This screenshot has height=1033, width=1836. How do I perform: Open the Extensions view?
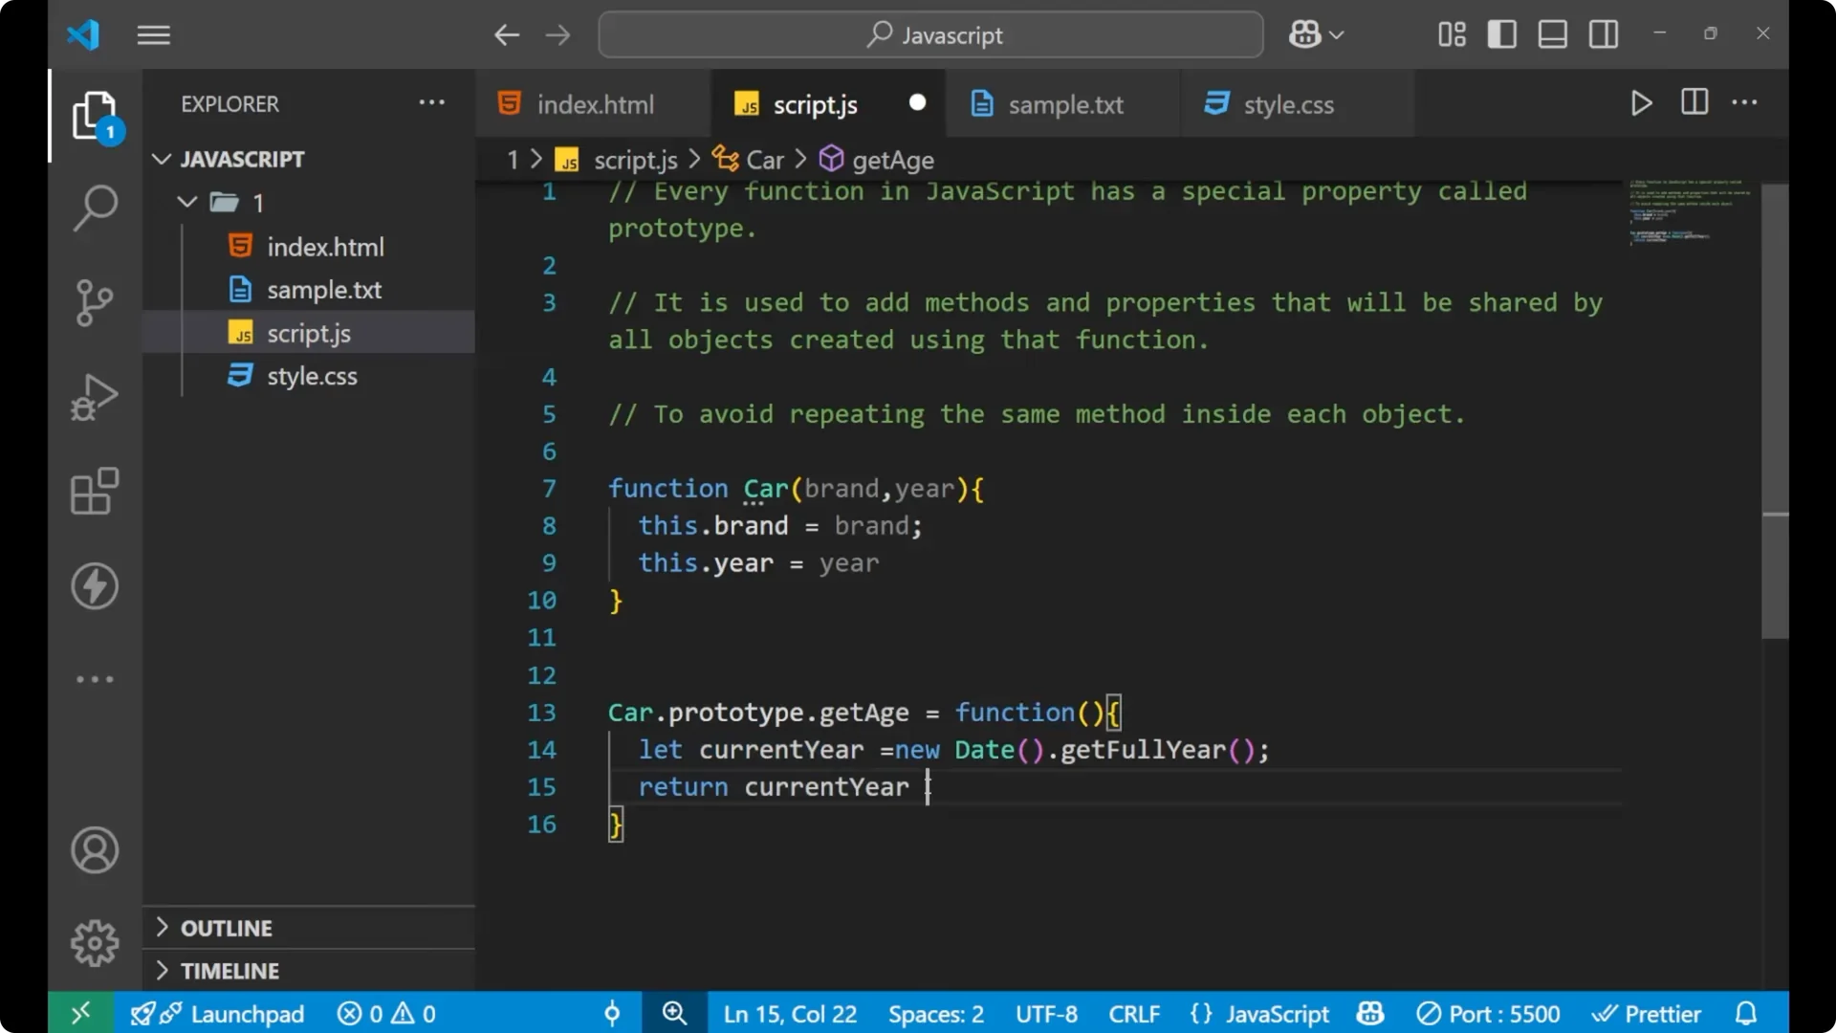coord(96,491)
